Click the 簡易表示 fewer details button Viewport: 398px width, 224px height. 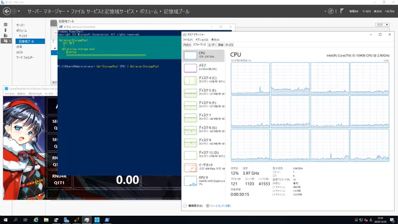point(193,206)
